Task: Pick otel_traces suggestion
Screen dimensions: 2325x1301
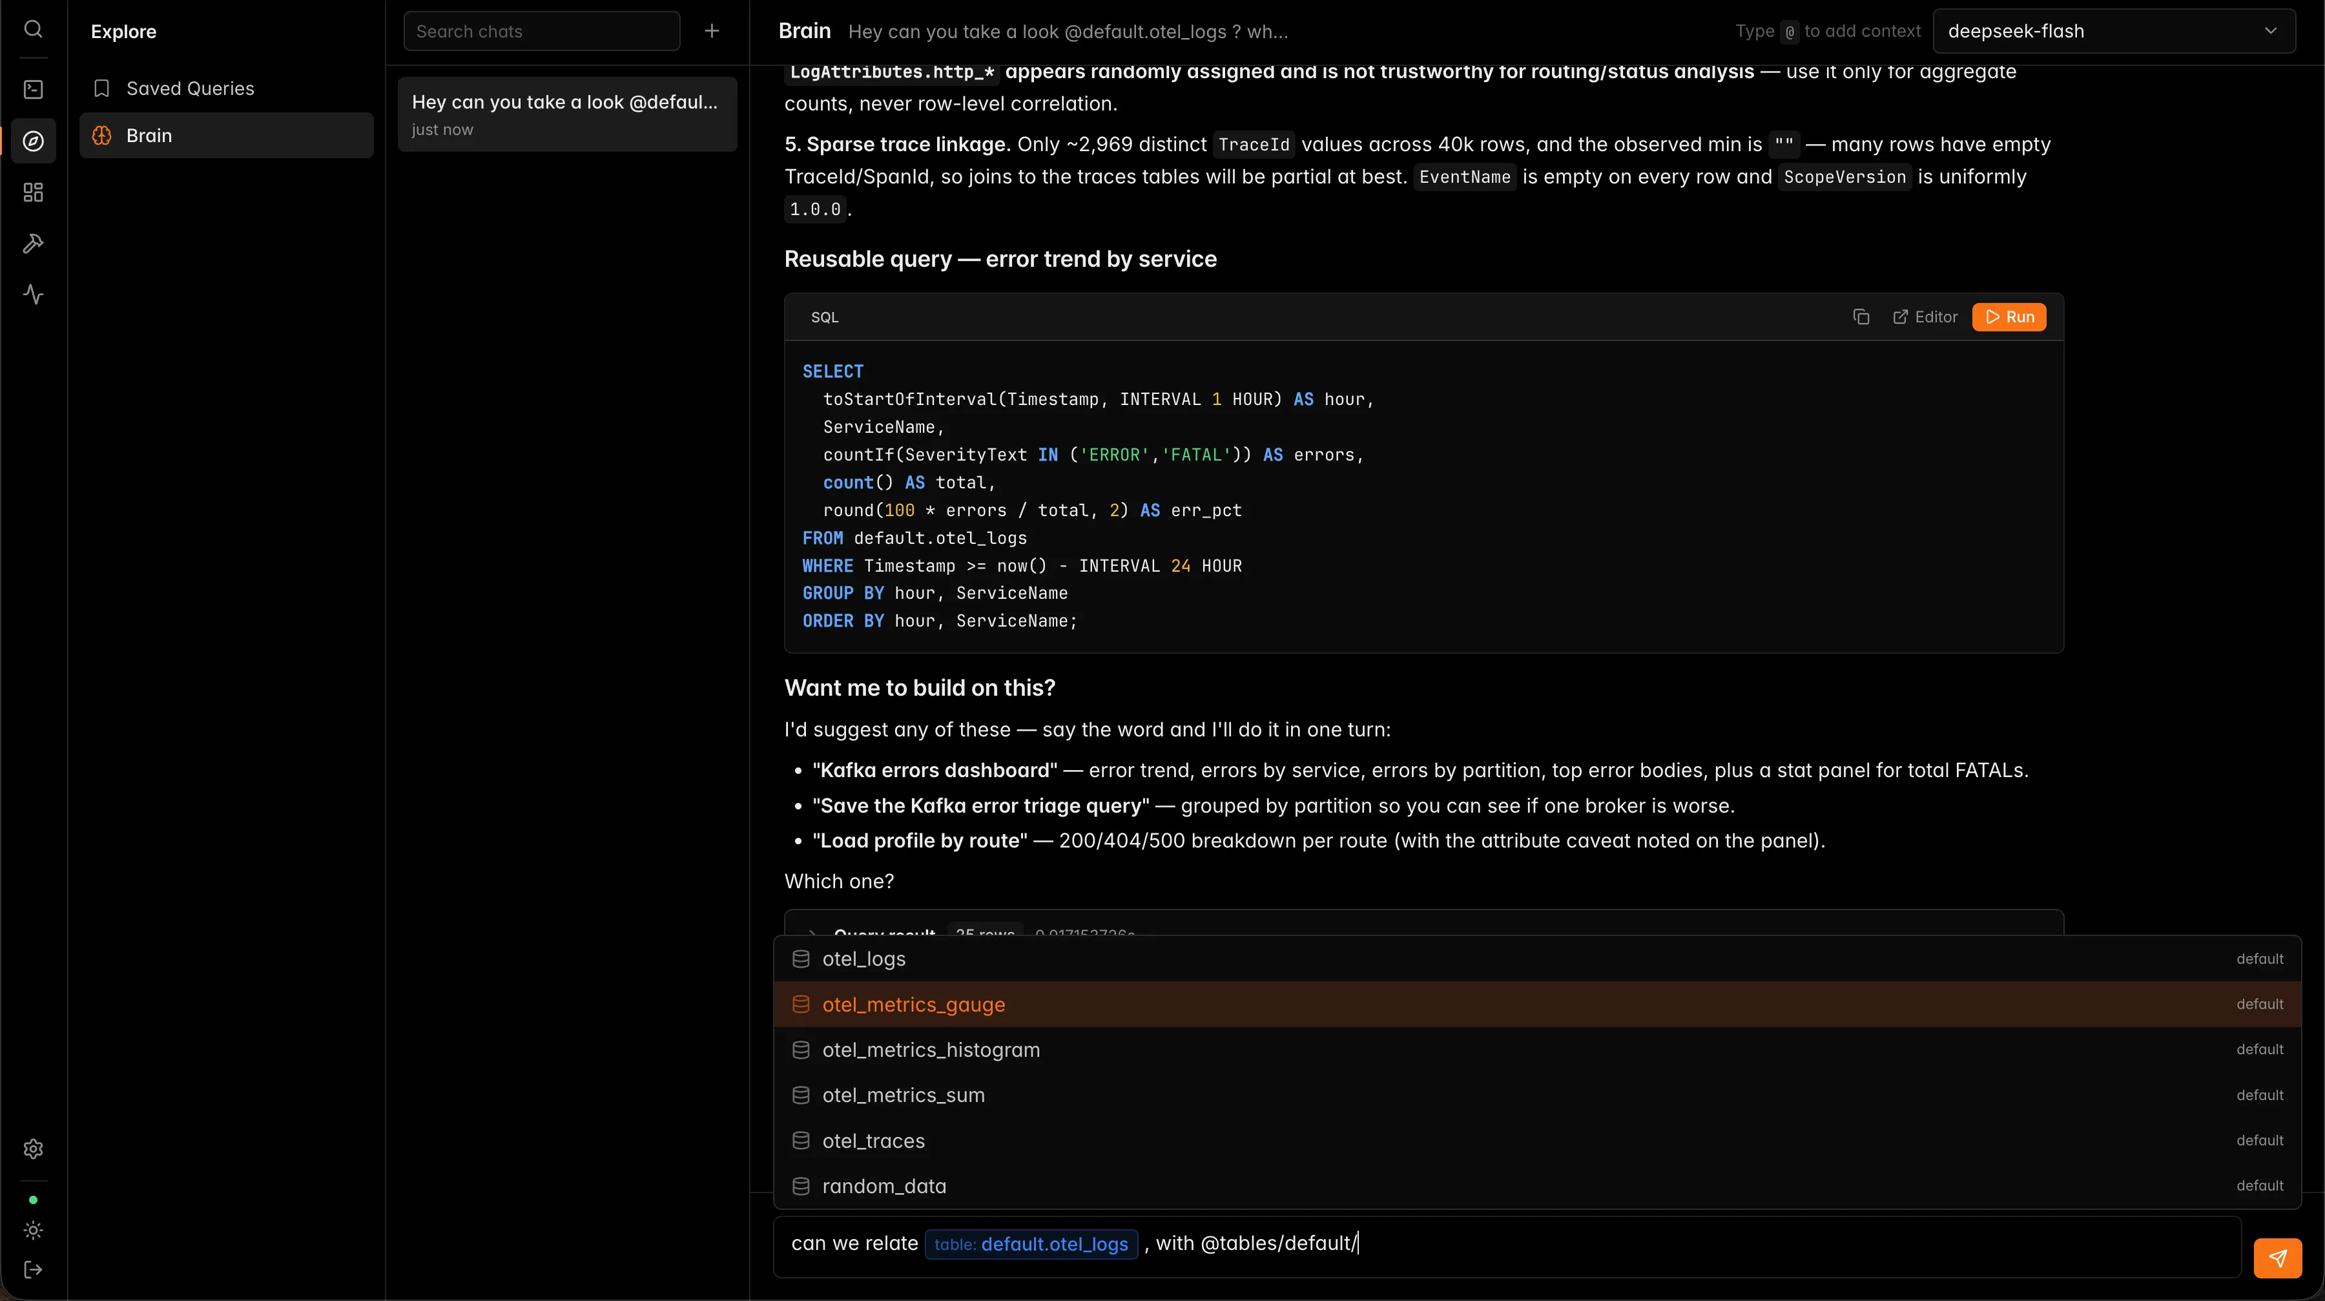Action: [x=1537, y=1140]
